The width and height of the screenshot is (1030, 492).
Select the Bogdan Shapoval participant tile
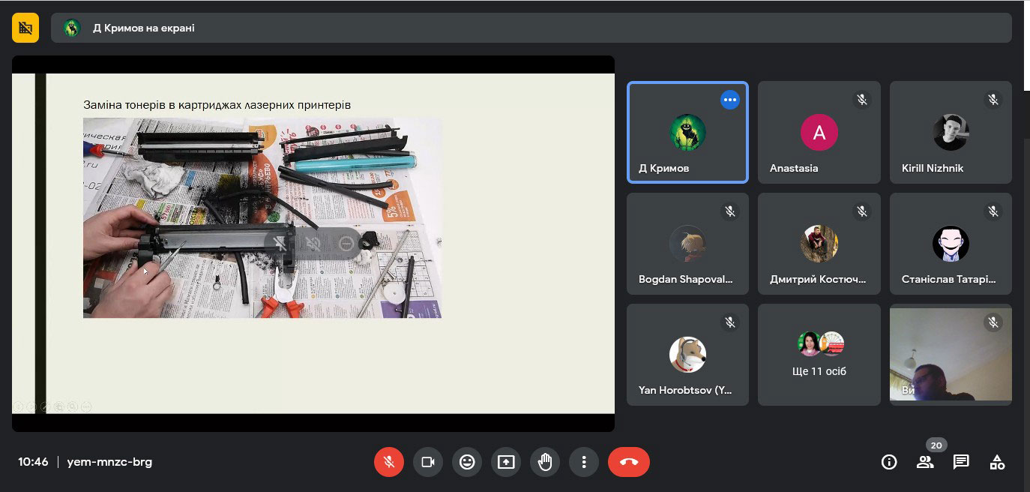tap(687, 244)
